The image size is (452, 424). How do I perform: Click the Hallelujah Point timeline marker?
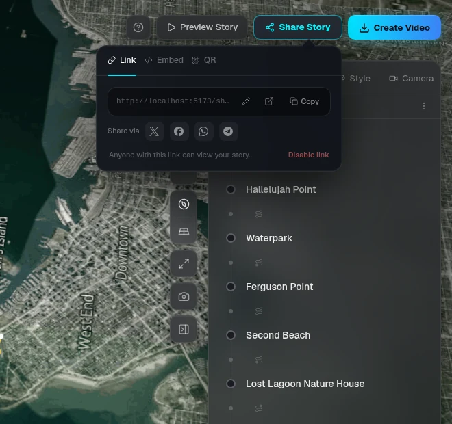click(231, 189)
